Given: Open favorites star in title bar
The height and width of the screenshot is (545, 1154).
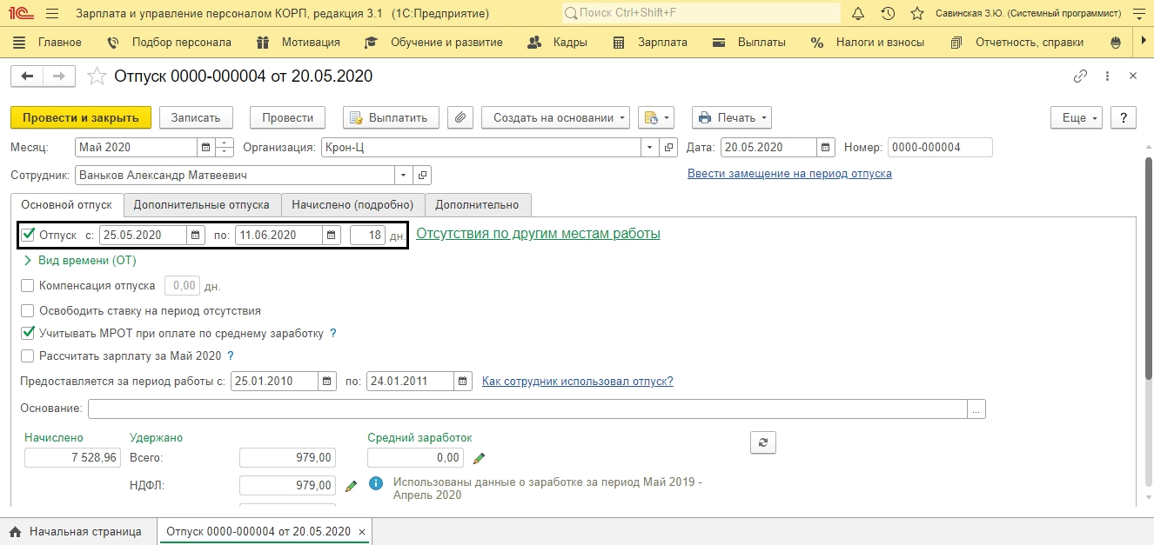Looking at the screenshot, I should (916, 14).
